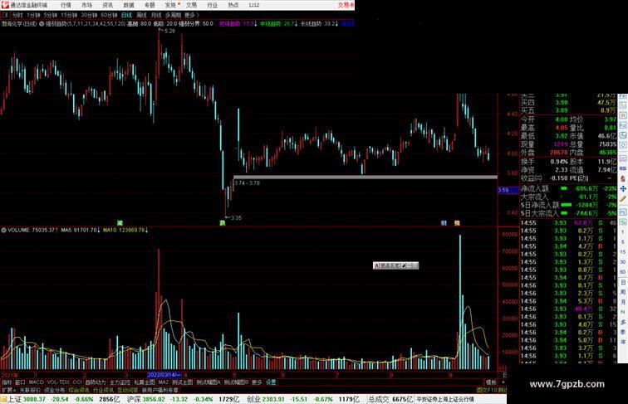Screen dimensions: 628x404
Task: Switch chart to 分时 period
Action: click(17, 15)
